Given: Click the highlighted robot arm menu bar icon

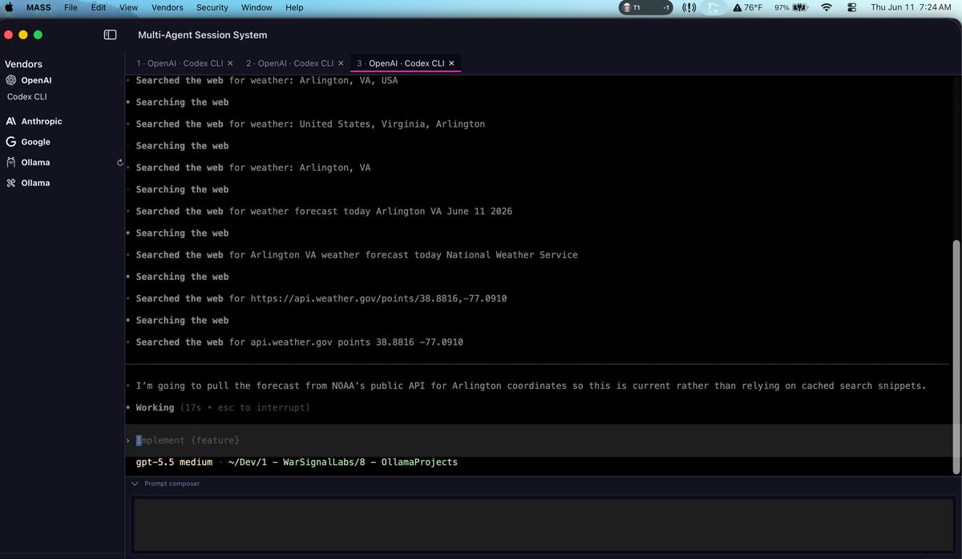Looking at the screenshot, I should (712, 7).
